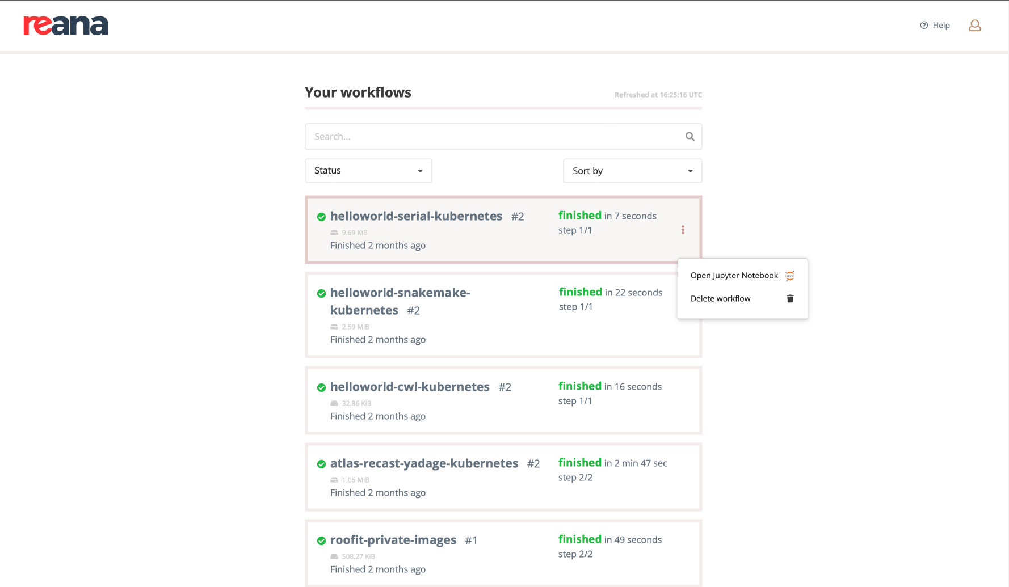
Task: Click the Help link in the header
Action: (941, 26)
